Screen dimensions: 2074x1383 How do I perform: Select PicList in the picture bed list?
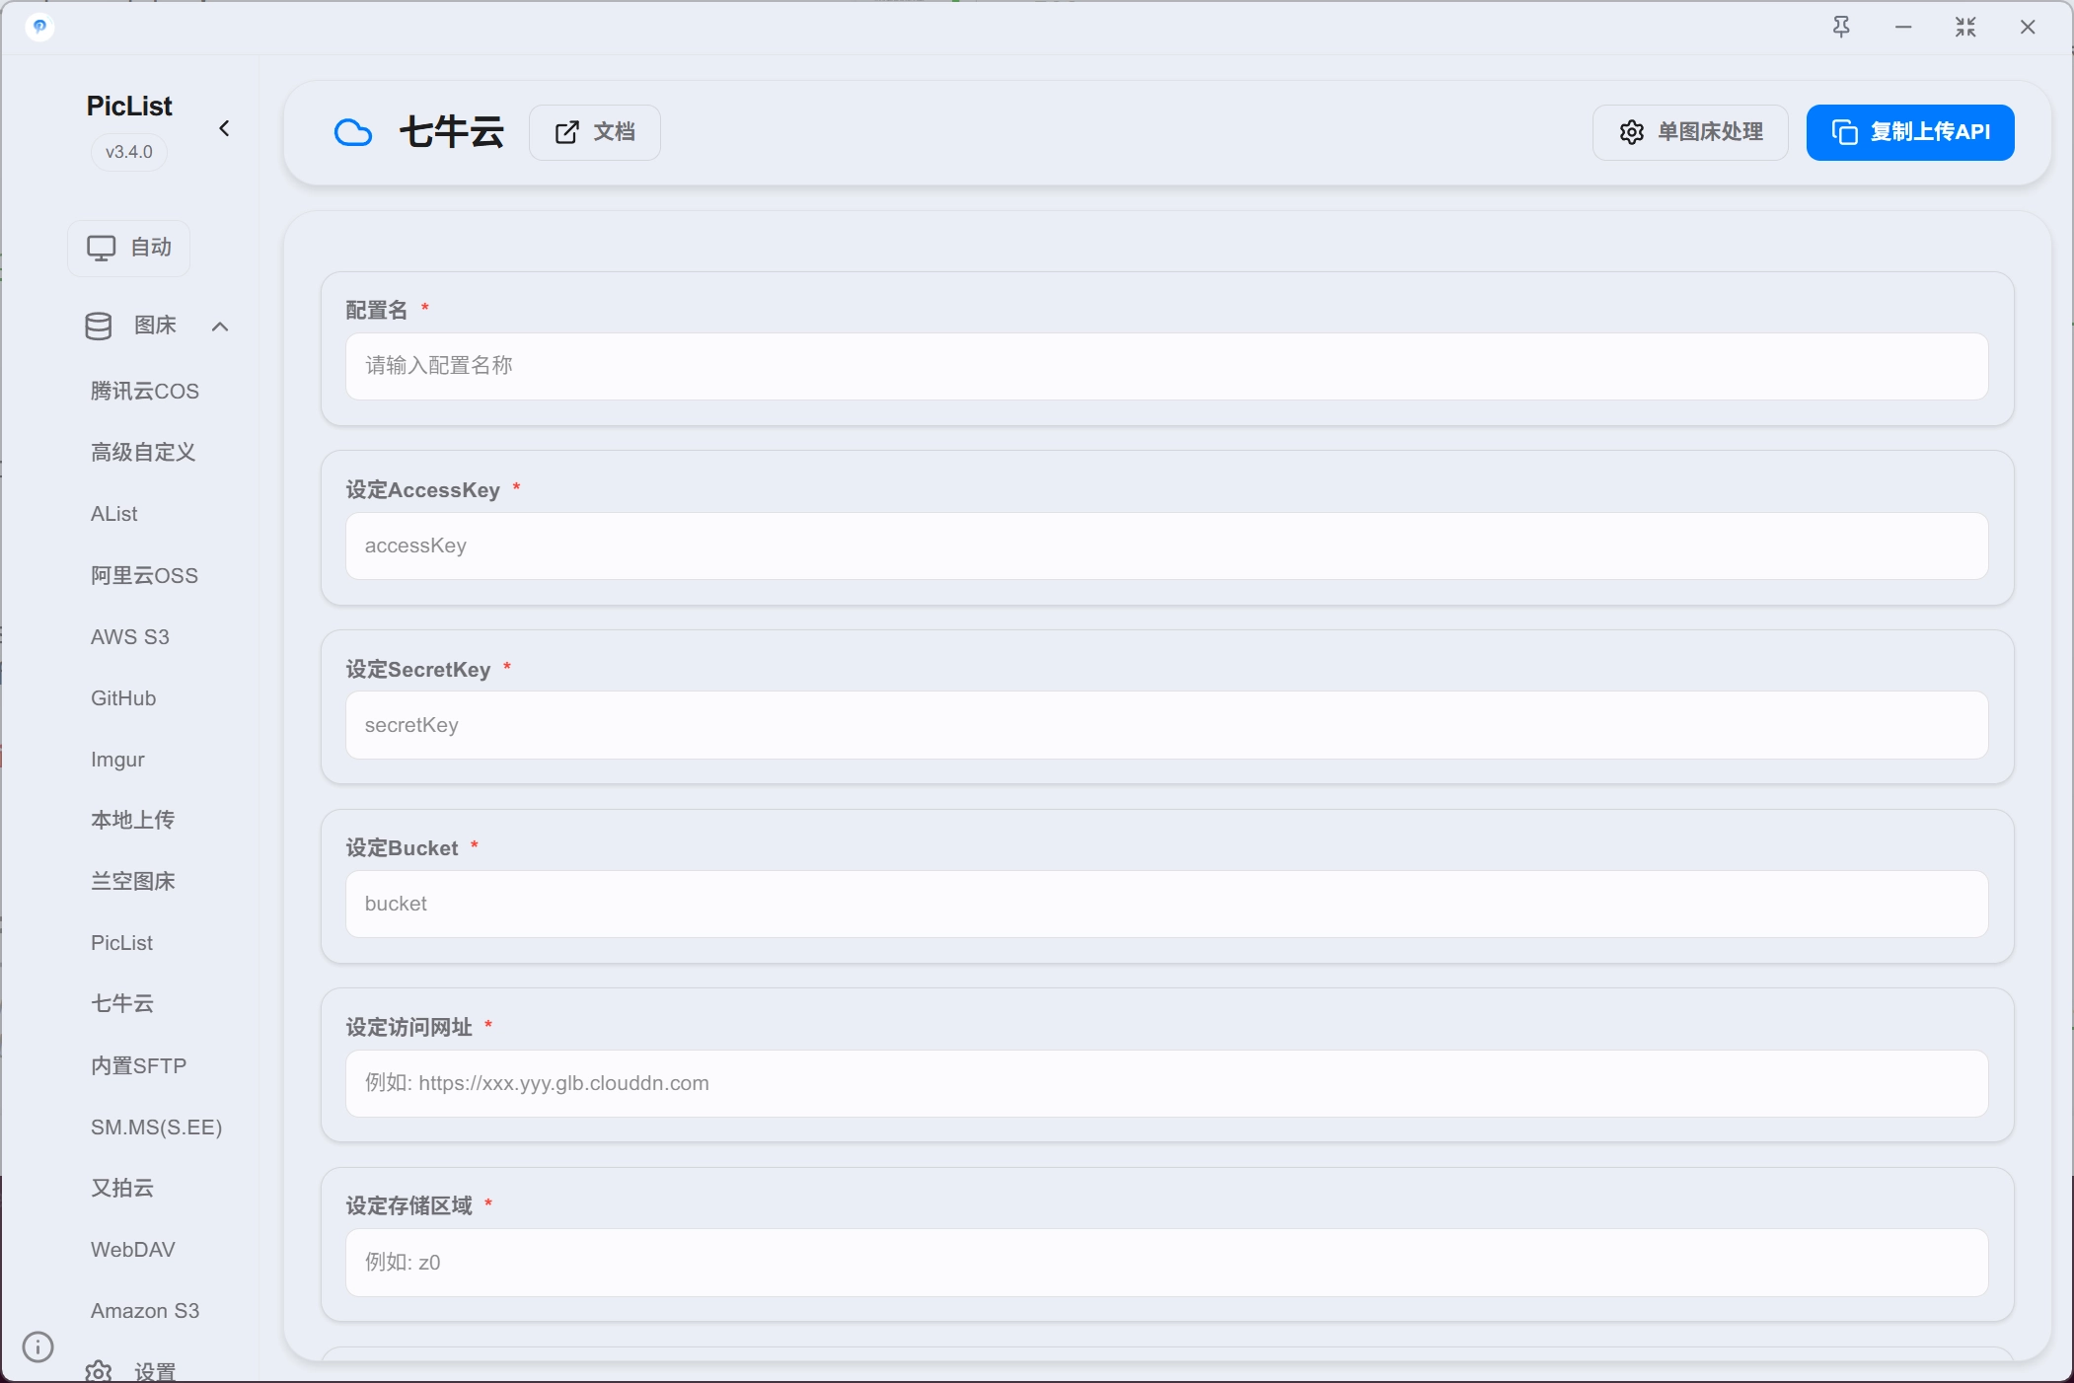click(121, 943)
